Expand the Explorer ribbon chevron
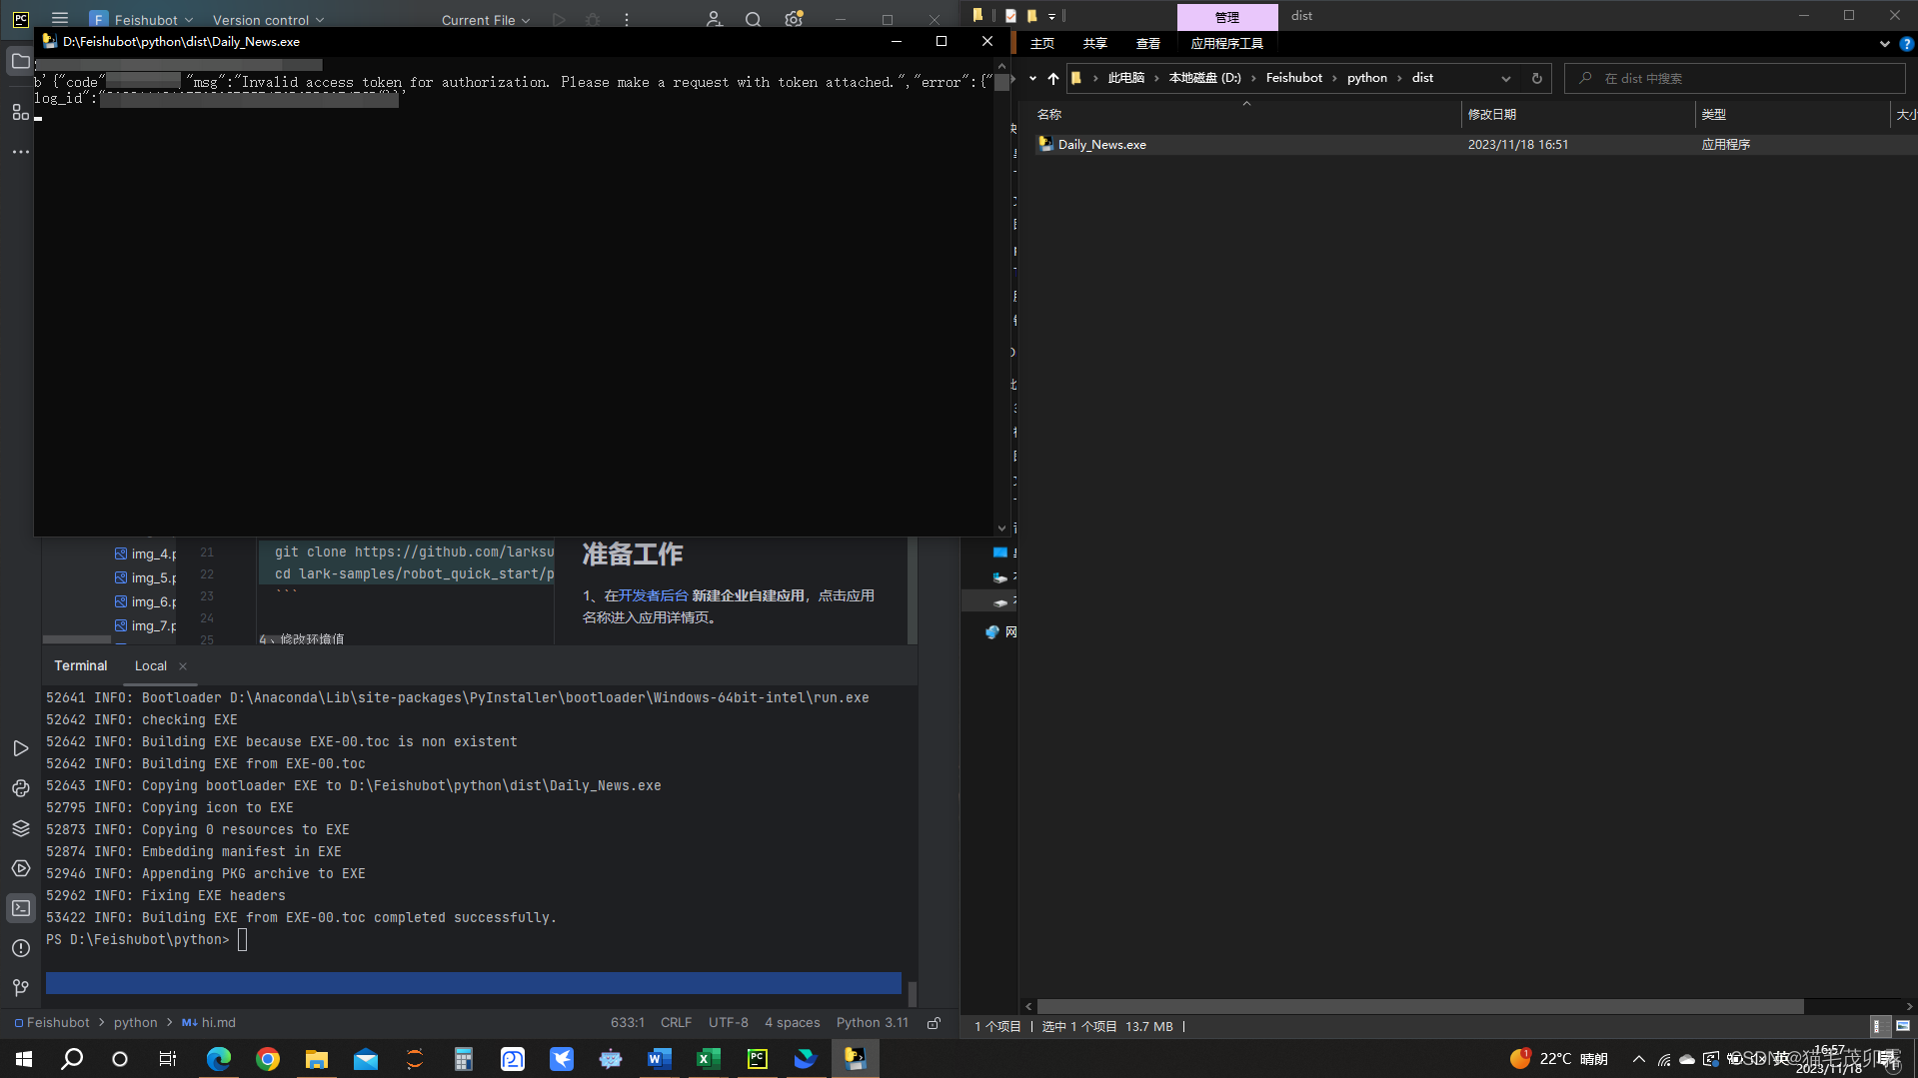1918x1078 pixels. point(1884,44)
